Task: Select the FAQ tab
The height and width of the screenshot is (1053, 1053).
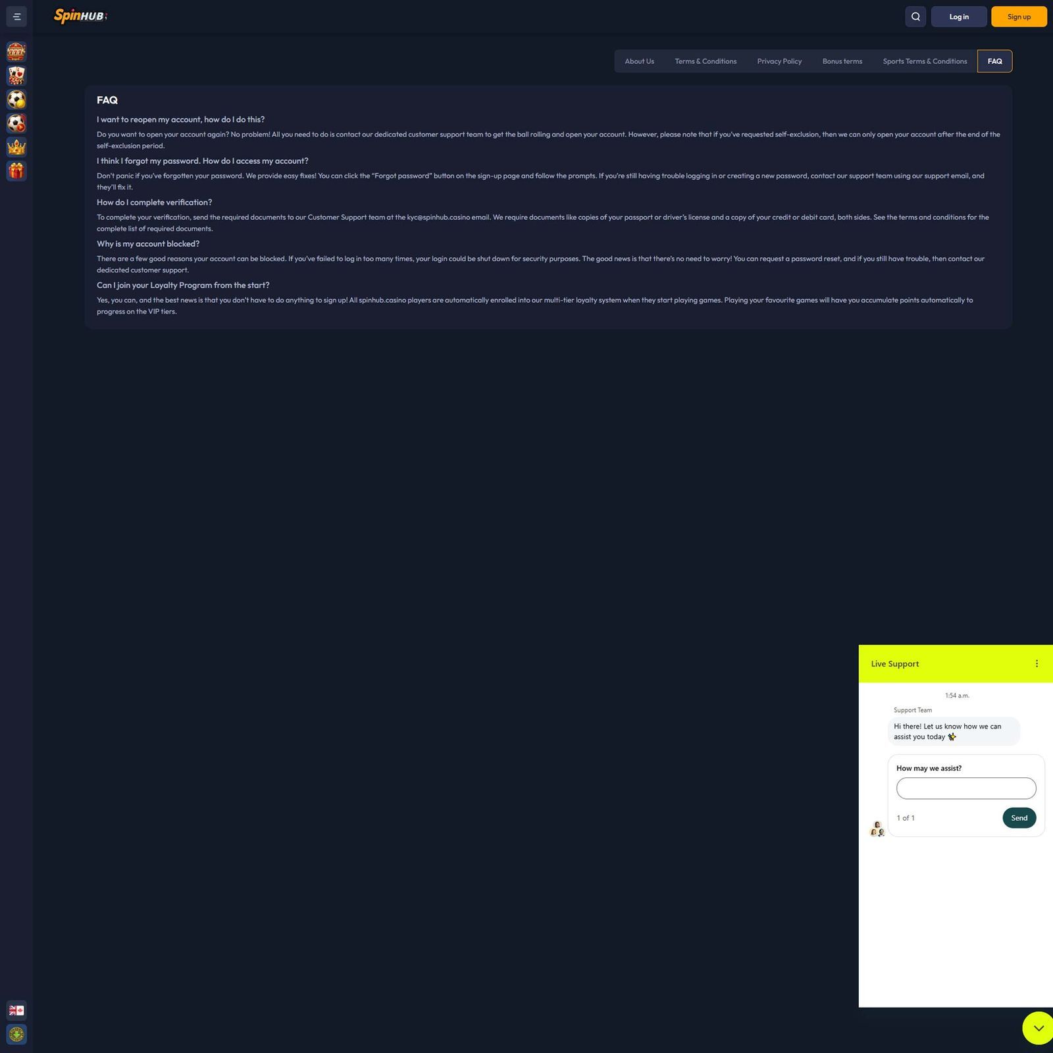Action: coord(994,61)
